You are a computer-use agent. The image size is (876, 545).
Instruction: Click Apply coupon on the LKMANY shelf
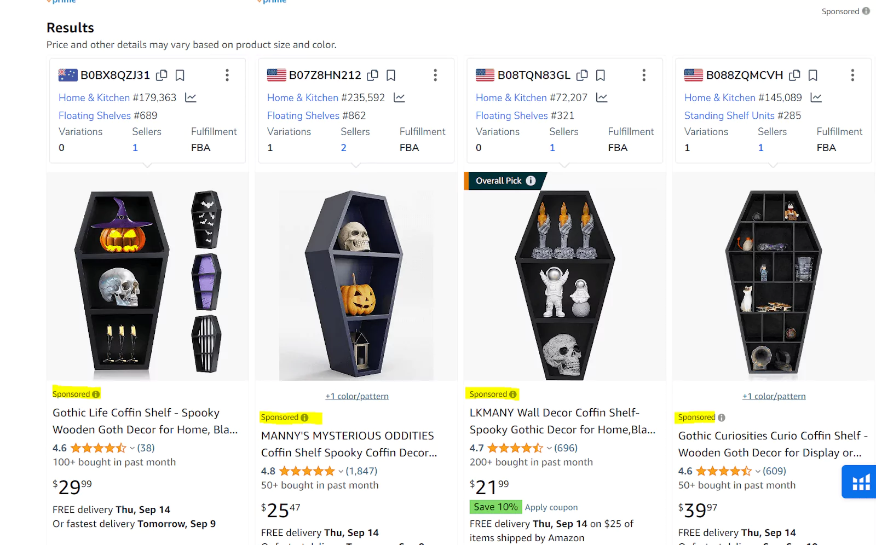point(551,507)
